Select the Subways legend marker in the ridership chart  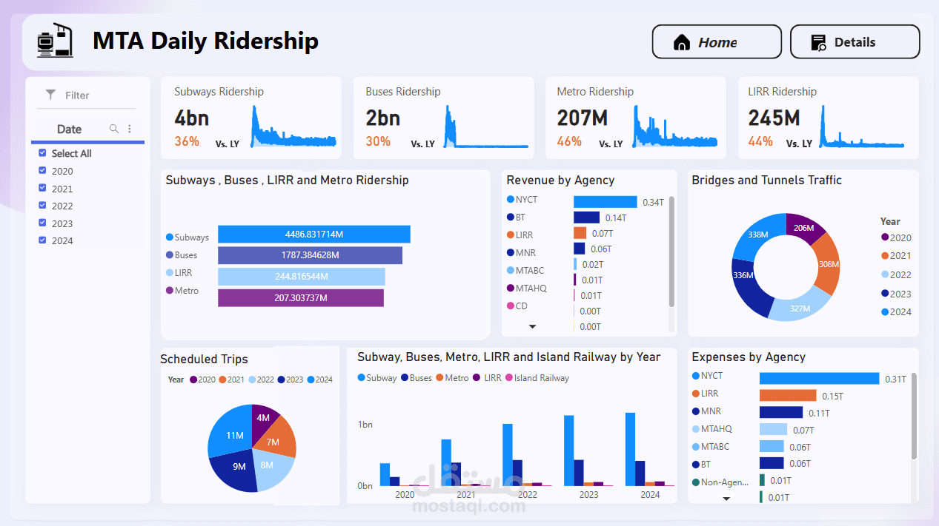(x=169, y=237)
